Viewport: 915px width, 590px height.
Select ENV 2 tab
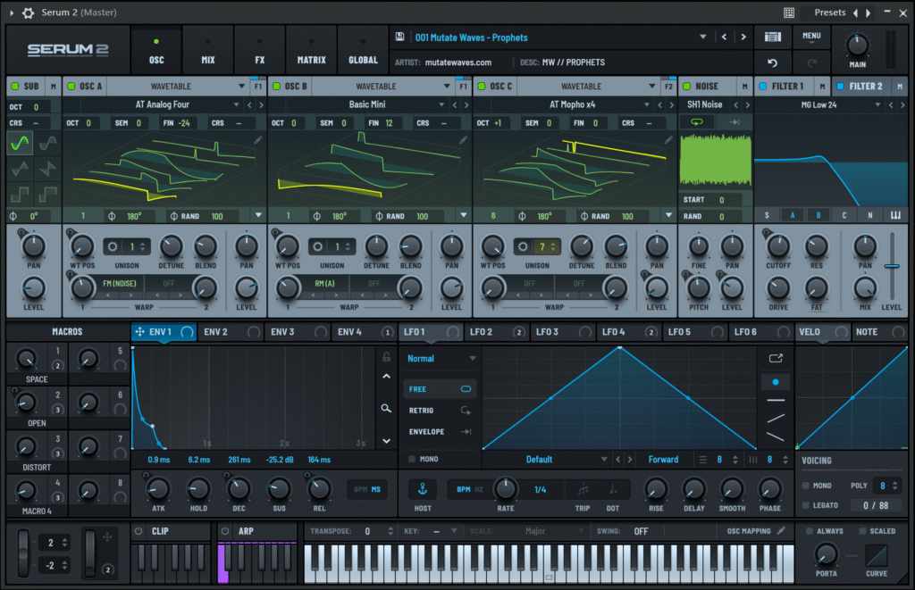231,332
